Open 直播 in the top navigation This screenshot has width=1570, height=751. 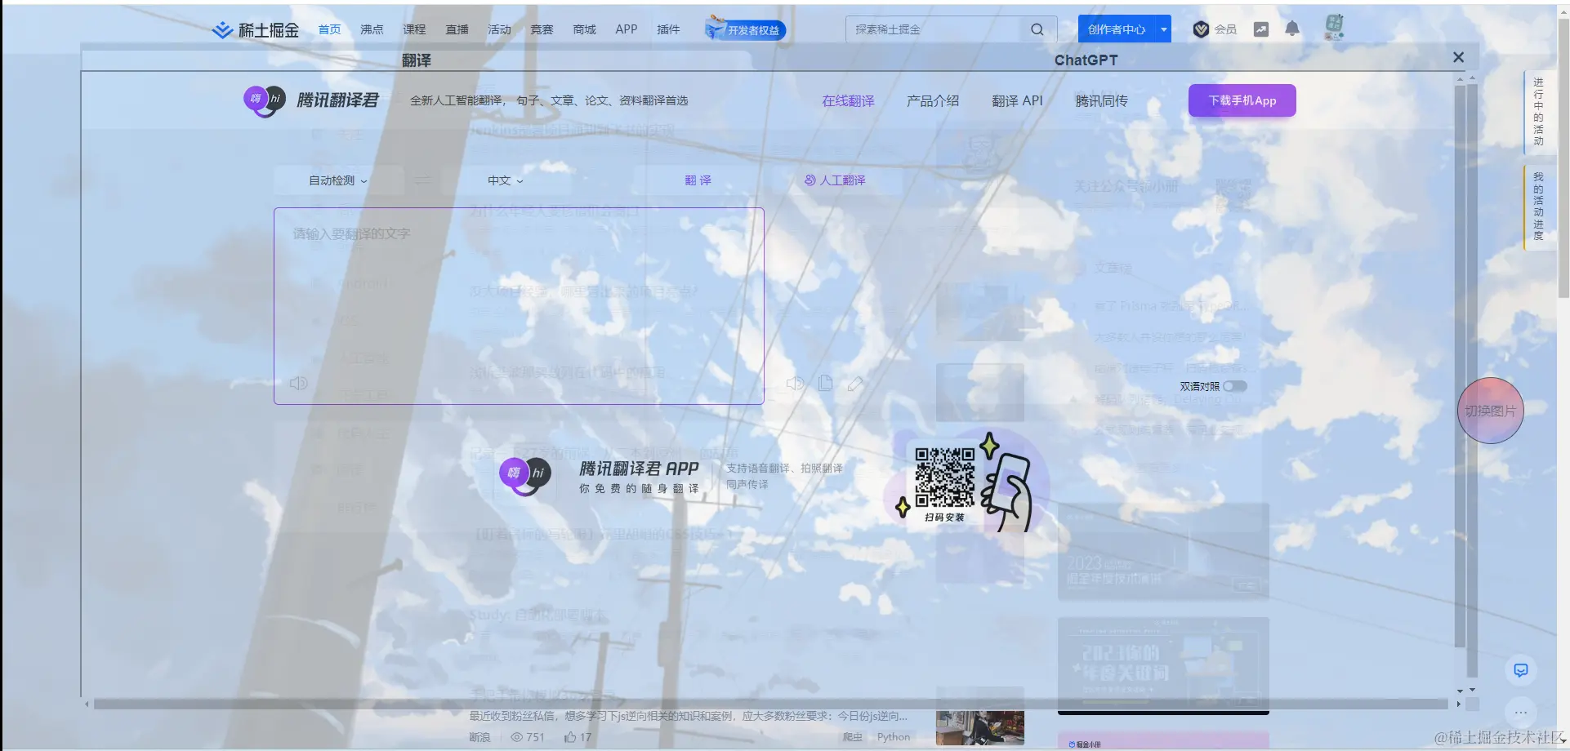point(457,29)
